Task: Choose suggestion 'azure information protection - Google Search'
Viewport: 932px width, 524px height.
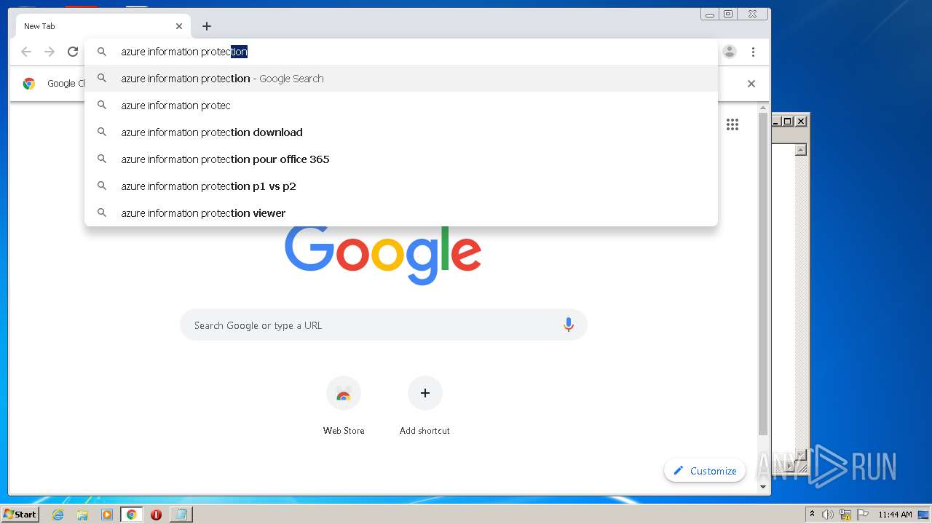Action: [x=401, y=79]
